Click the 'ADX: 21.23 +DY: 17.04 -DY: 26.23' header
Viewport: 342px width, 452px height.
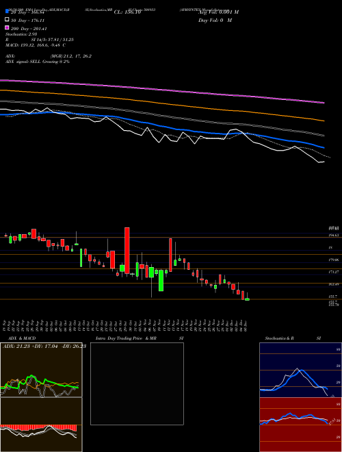[x=44, y=346]
